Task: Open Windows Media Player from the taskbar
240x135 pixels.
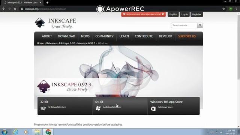Action: pyautogui.click(x=26, y=132)
